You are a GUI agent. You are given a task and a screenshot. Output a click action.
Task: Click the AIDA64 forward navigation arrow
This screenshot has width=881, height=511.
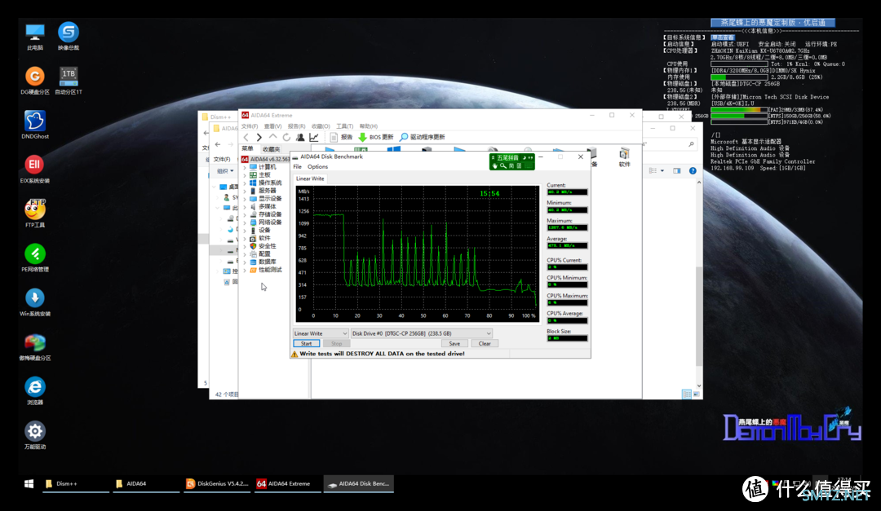[x=259, y=137]
